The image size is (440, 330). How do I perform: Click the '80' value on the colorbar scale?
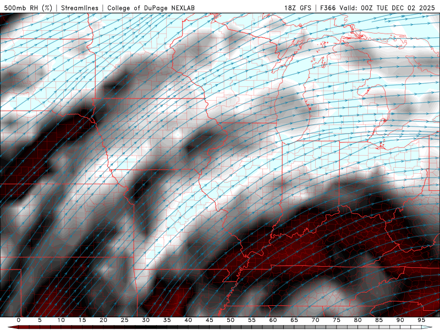click(358, 320)
